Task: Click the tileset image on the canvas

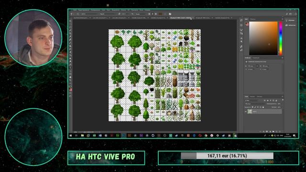Action: [154, 75]
